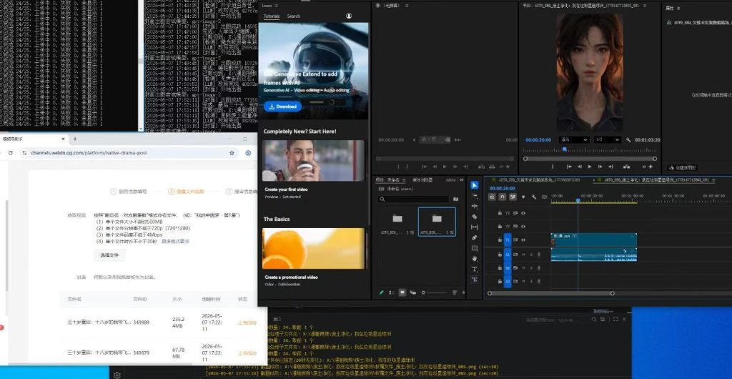Click Source monitor insert button
This screenshot has height=379, width=732.
click(480, 167)
